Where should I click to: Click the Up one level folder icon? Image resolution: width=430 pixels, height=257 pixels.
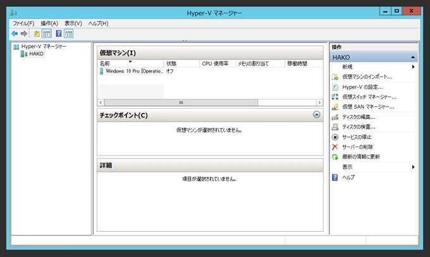[37, 33]
